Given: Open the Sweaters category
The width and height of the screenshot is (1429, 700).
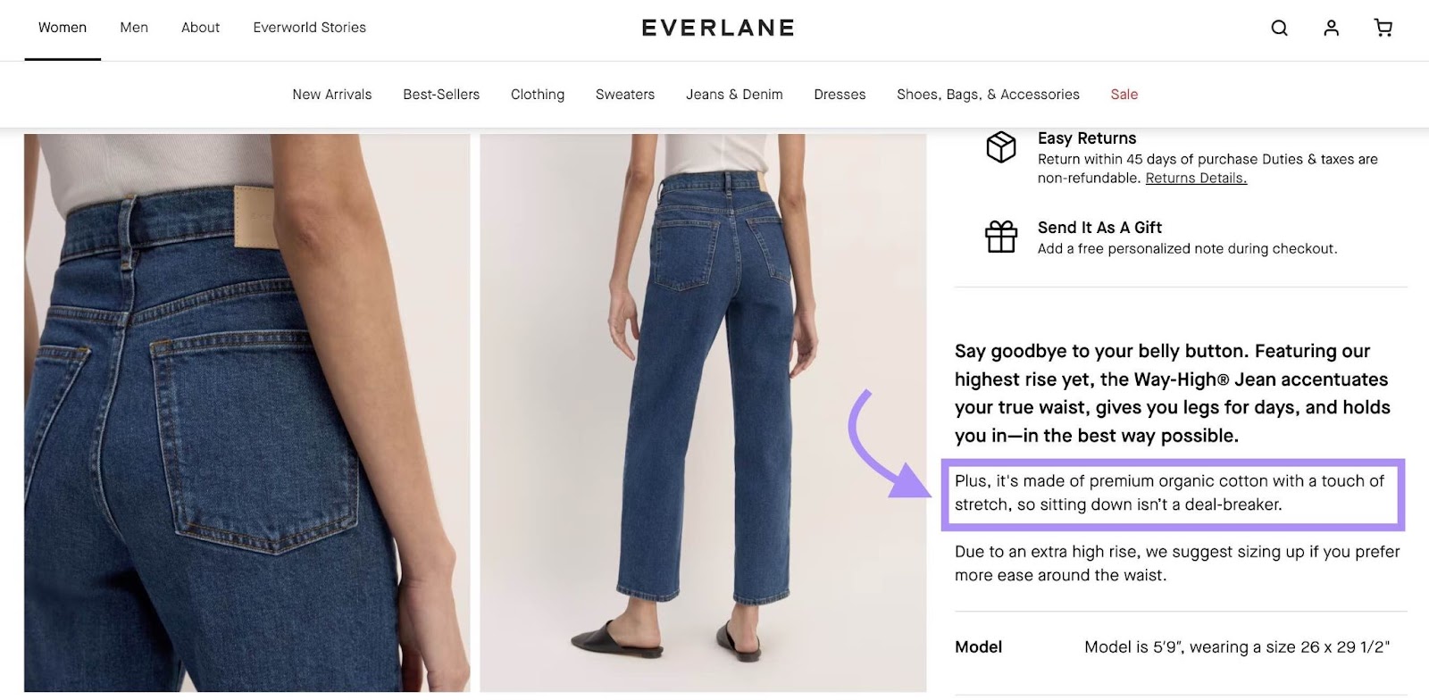Looking at the screenshot, I should 625,94.
